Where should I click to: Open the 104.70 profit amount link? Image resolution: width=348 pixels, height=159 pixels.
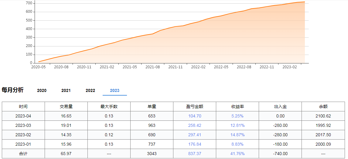pos(195,116)
